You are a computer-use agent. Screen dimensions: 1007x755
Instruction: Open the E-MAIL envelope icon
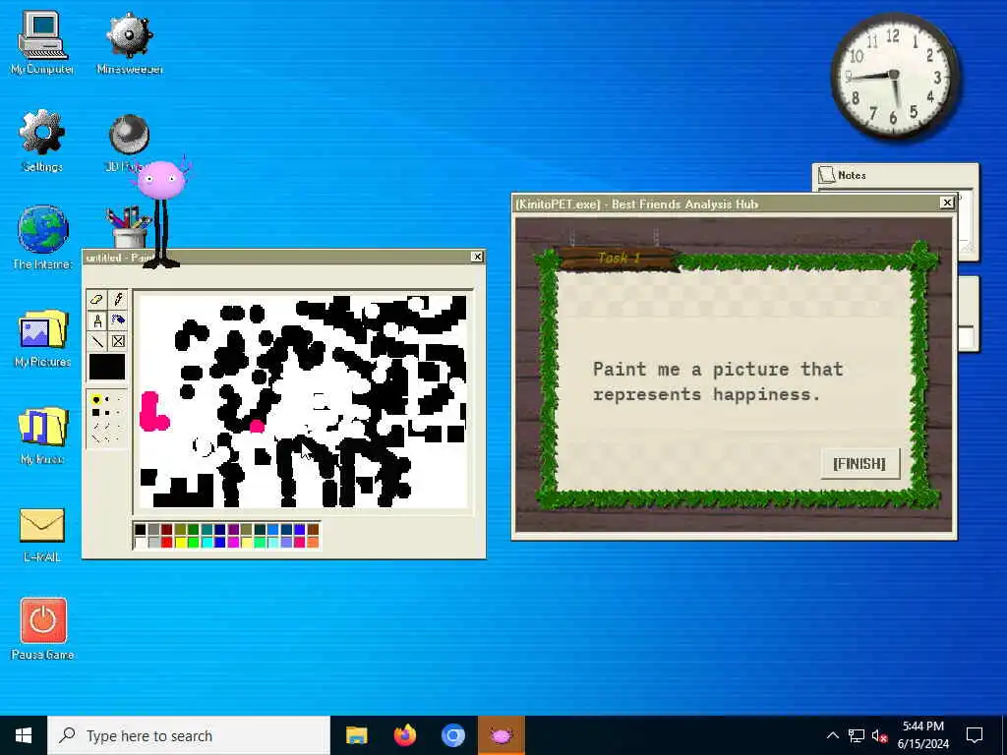pos(42,534)
